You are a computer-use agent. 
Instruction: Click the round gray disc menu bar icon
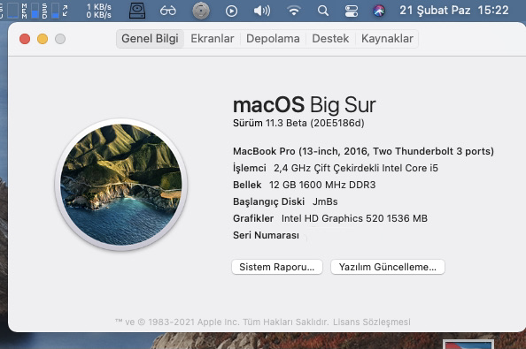click(201, 11)
